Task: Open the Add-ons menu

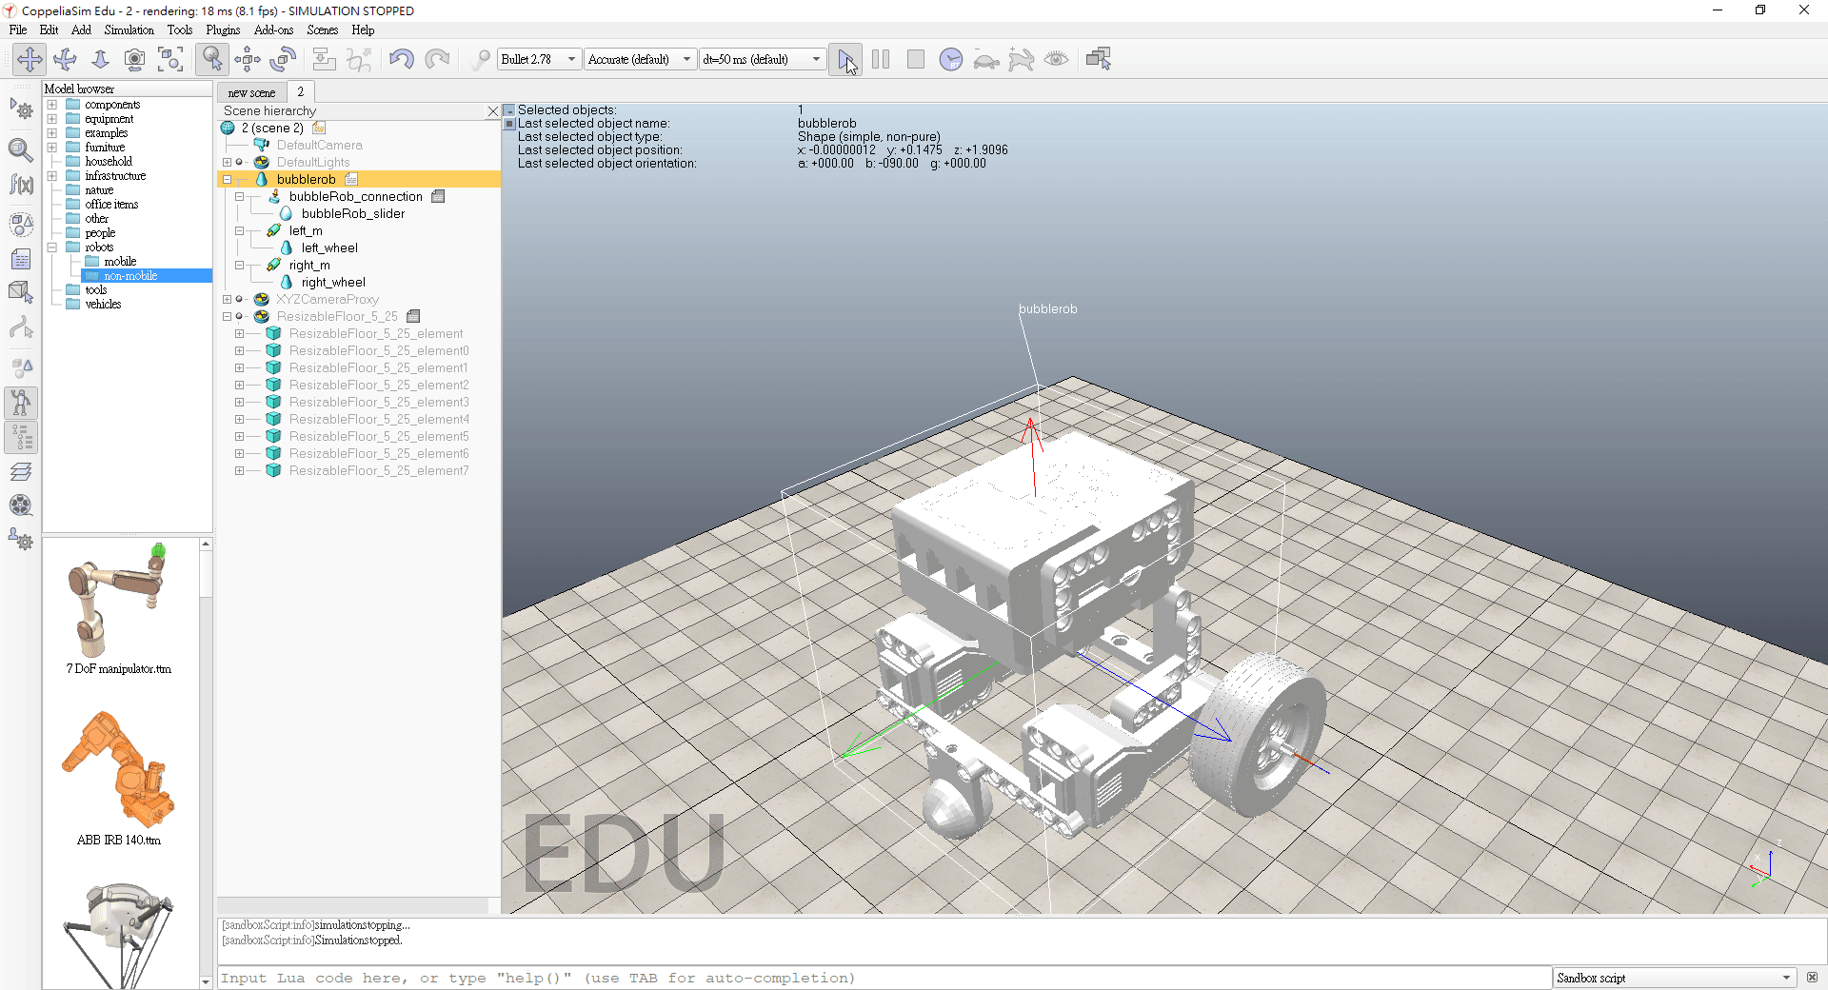Action: [x=273, y=30]
